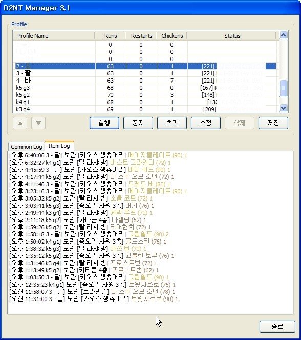Click the Status column header
The image size is (301, 340).
(232, 36)
